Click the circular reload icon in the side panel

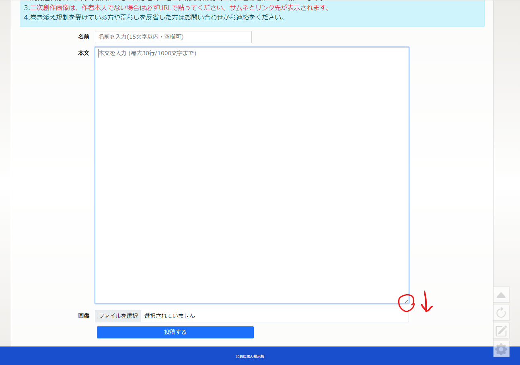[501, 313]
